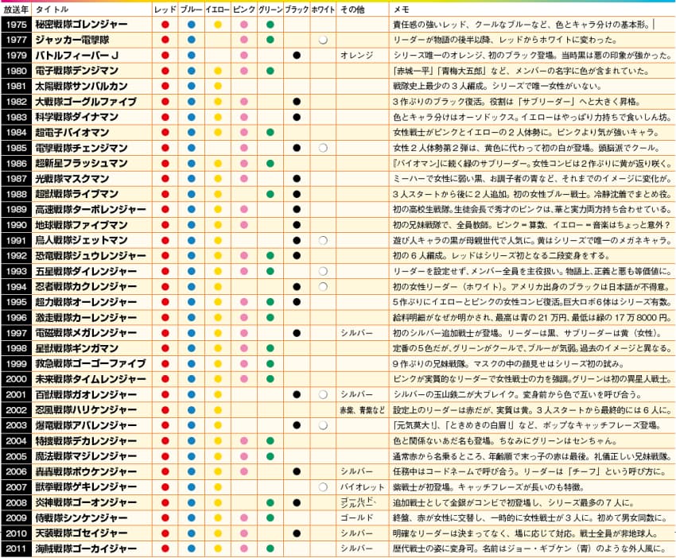Click the 赤紫、青紫など cell
The width and height of the screenshot is (676, 558).
(362, 410)
